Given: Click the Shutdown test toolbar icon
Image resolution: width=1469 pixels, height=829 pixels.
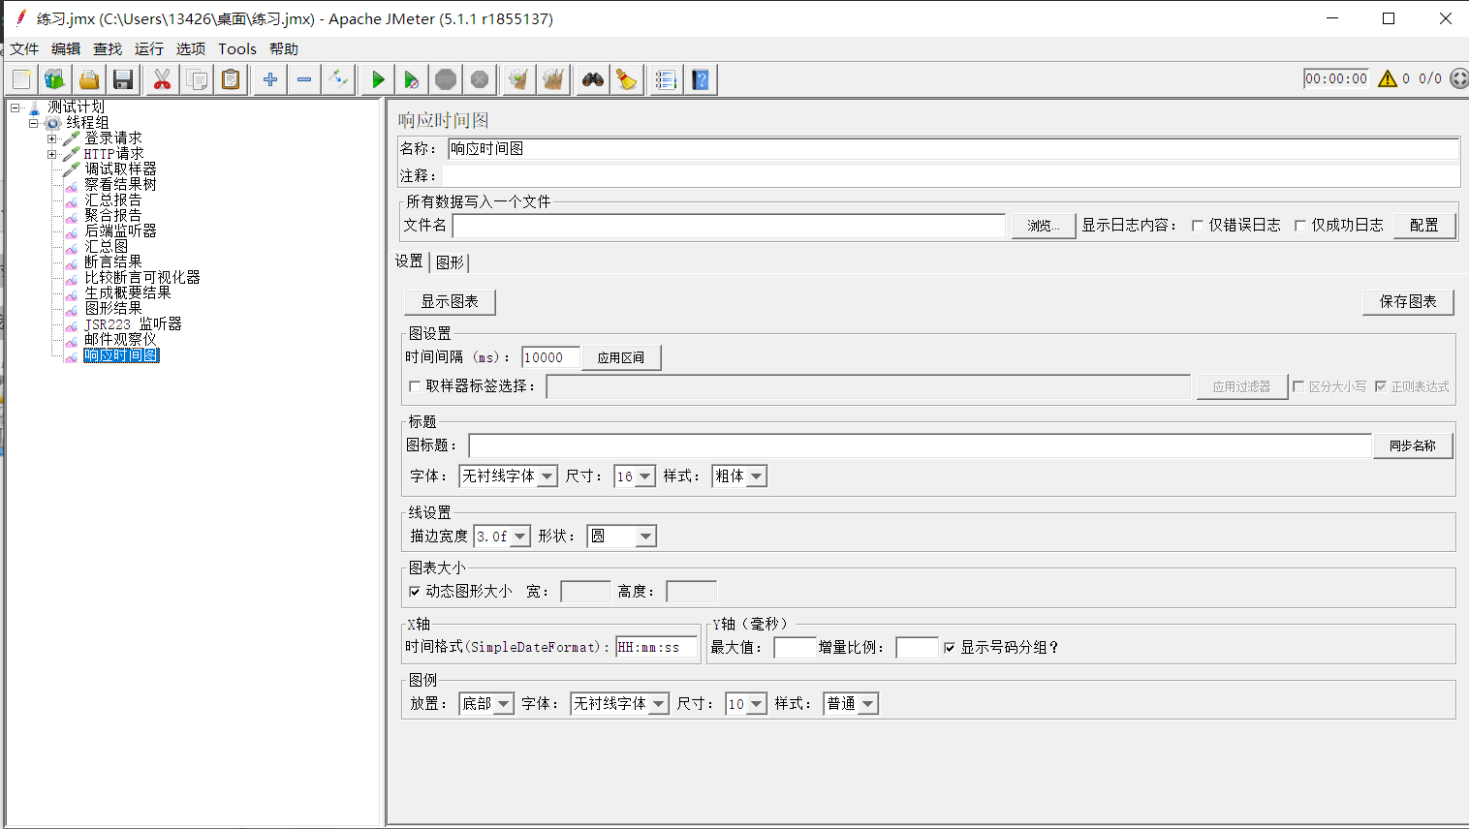Looking at the screenshot, I should (480, 79).
